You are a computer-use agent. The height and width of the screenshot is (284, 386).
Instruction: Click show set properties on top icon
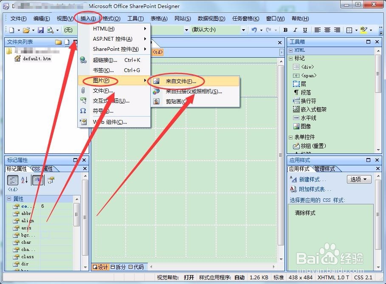pyautogui.click(x=38, y=180)
